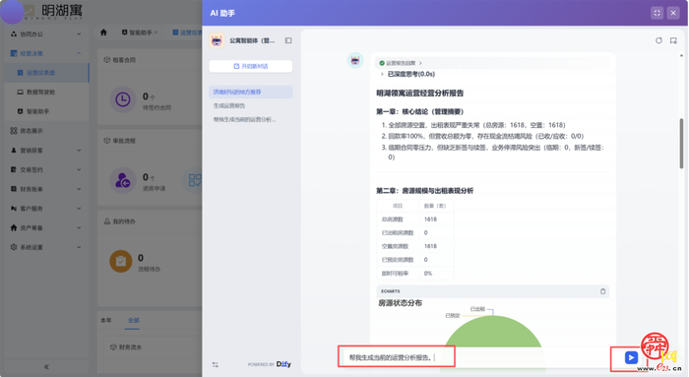Open the 济南好玩的地方推荐 conversation
This screenshot has height=377, width=689.
[x=250, y=92]
